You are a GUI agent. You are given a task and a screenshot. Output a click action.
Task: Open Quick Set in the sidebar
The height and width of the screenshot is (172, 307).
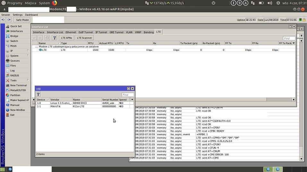click(16, 26)
